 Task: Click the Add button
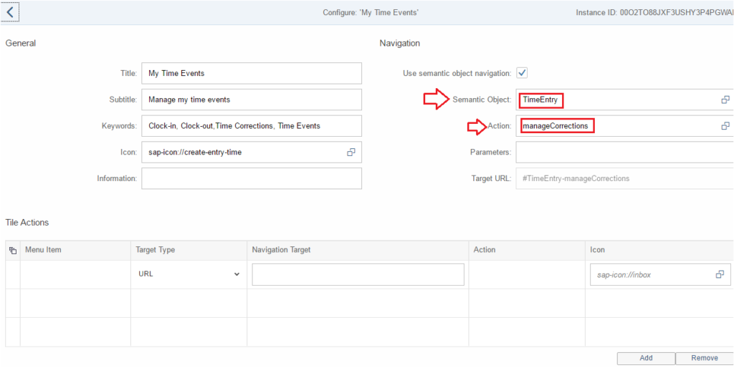(x=646, y=358)
